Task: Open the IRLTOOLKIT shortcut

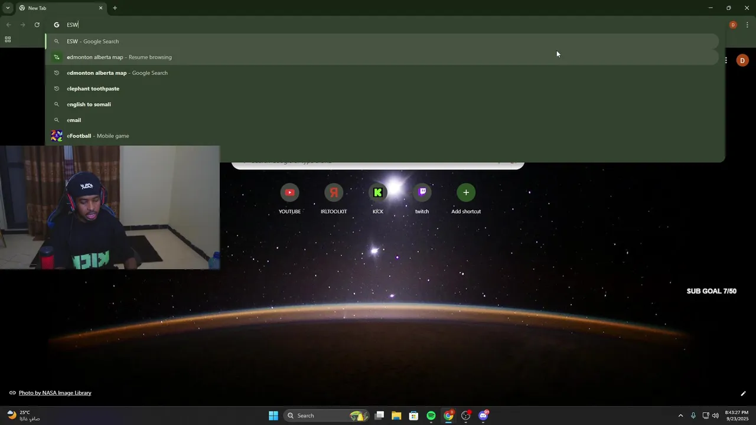Action: coord(334,199)
